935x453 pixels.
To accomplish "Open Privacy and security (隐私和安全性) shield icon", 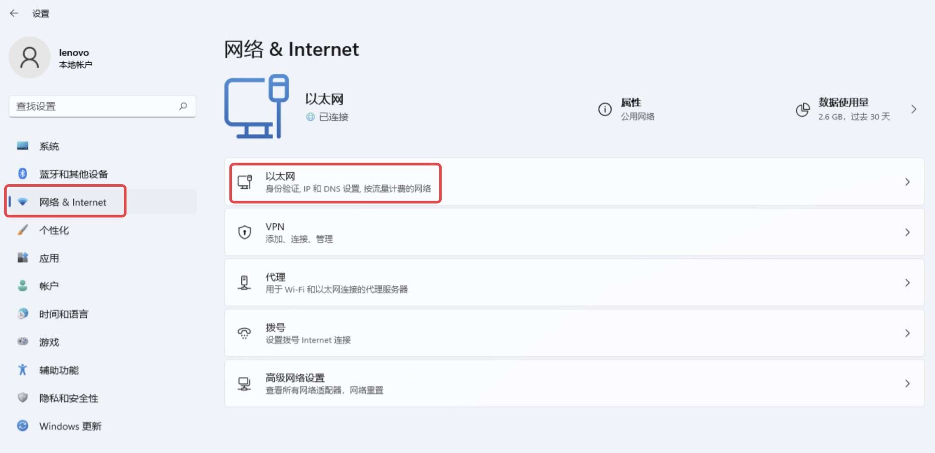I will coord(22,398).
